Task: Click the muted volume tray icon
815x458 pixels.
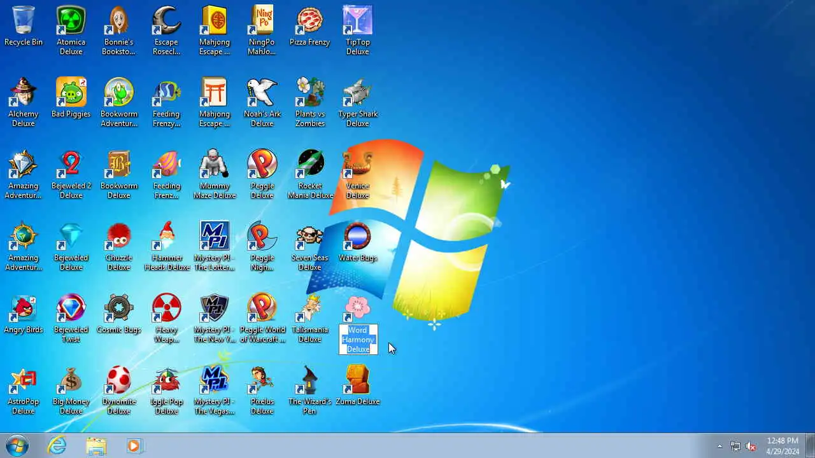Action: coord(751,447)
